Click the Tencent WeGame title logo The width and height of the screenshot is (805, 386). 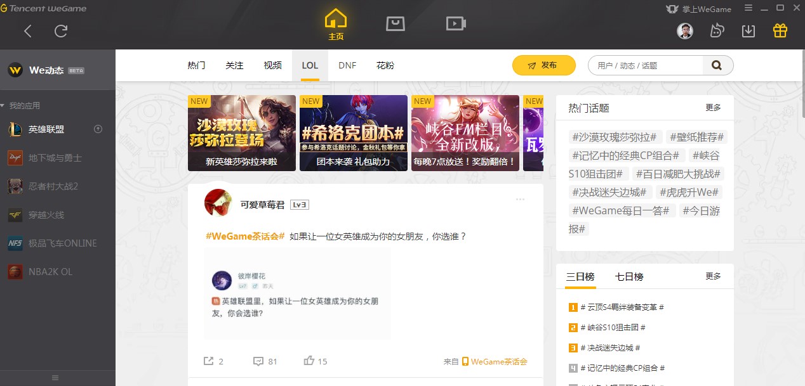[44, 9]
